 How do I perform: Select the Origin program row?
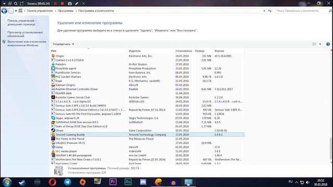click(x=147, y=56)
